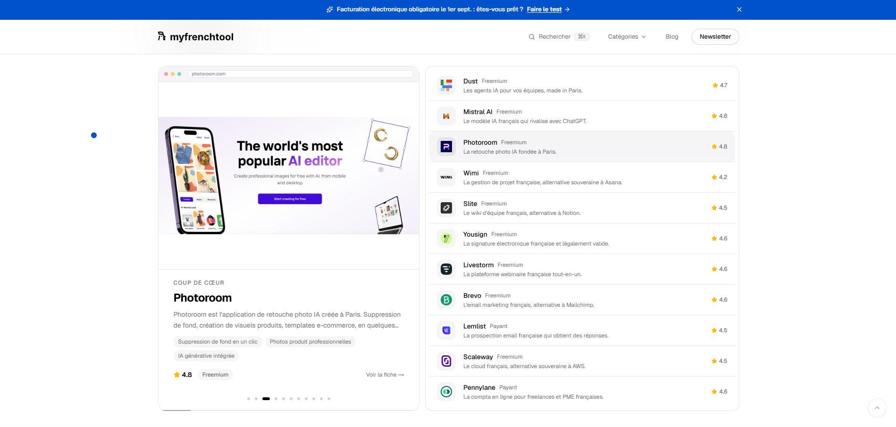Close the electronic invoicing banner
Screen dimensions: 896x427
pos(739,9)
